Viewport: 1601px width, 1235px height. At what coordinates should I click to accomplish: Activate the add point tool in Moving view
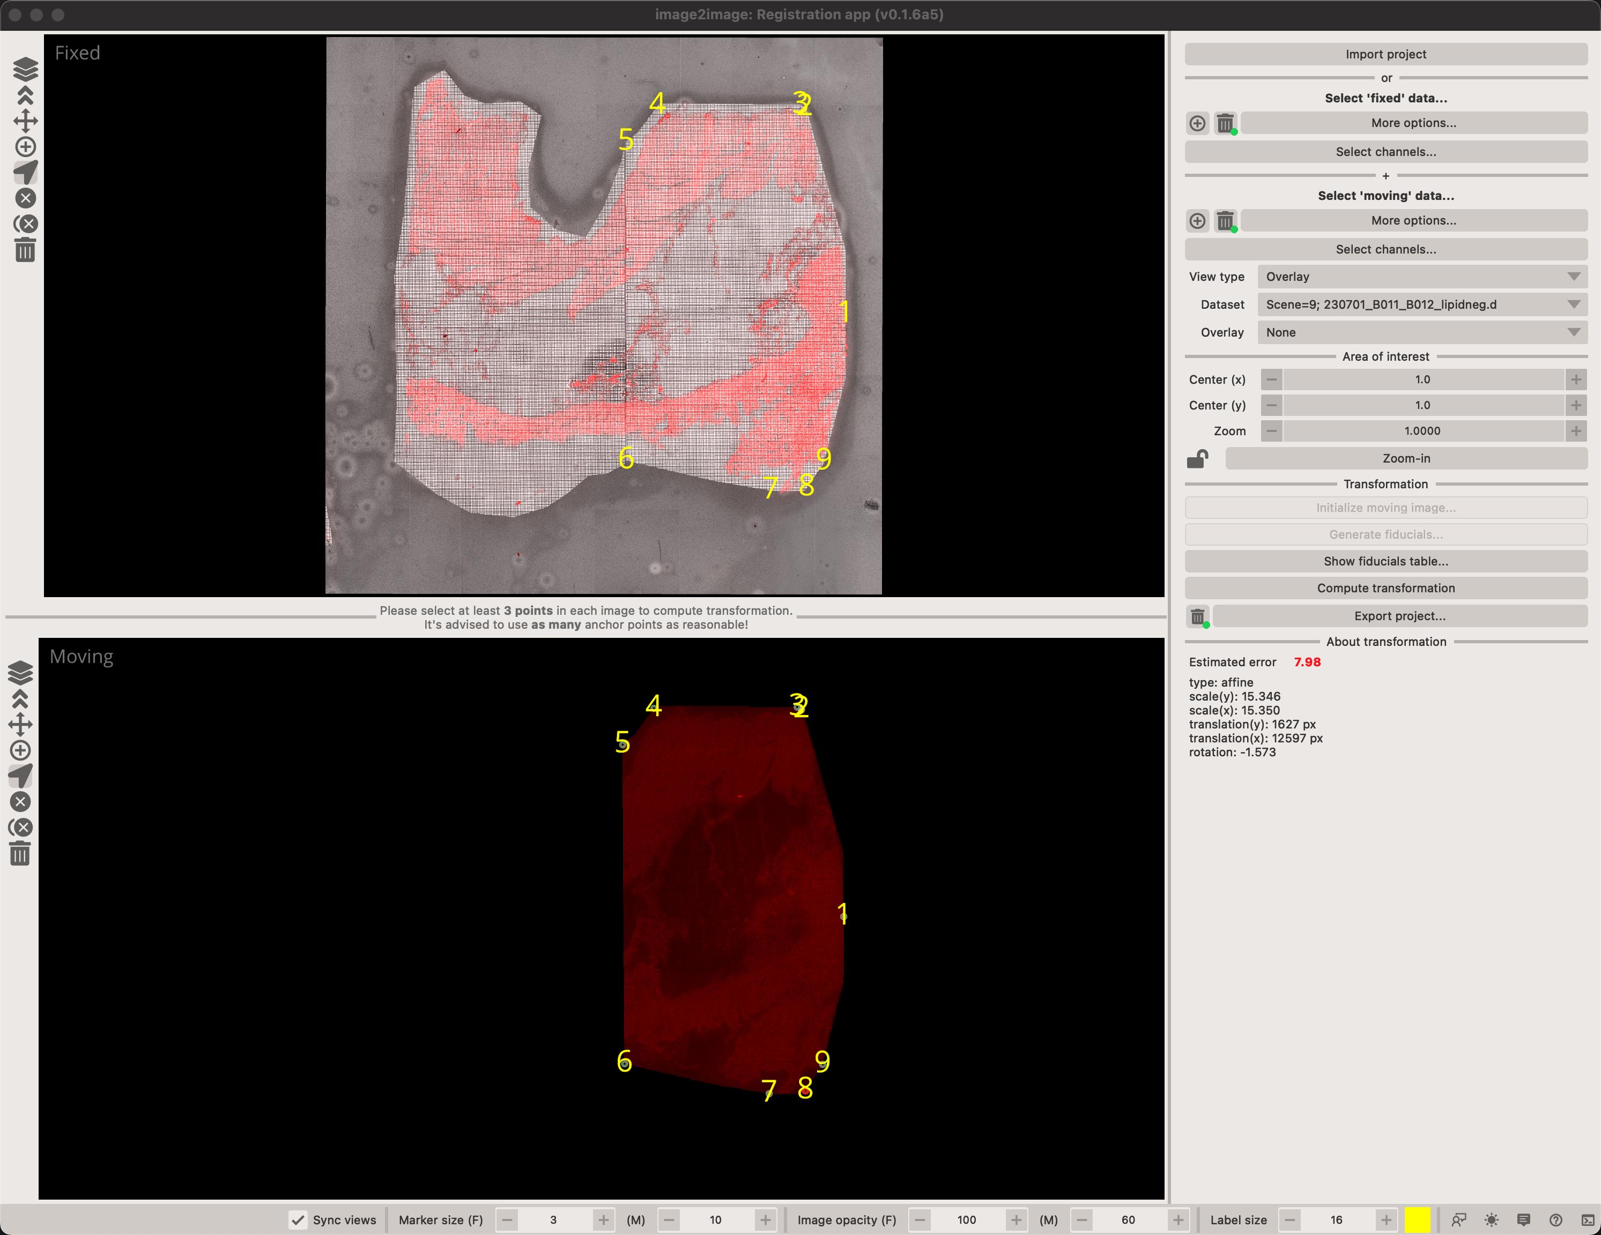click(x=20, y=750)
